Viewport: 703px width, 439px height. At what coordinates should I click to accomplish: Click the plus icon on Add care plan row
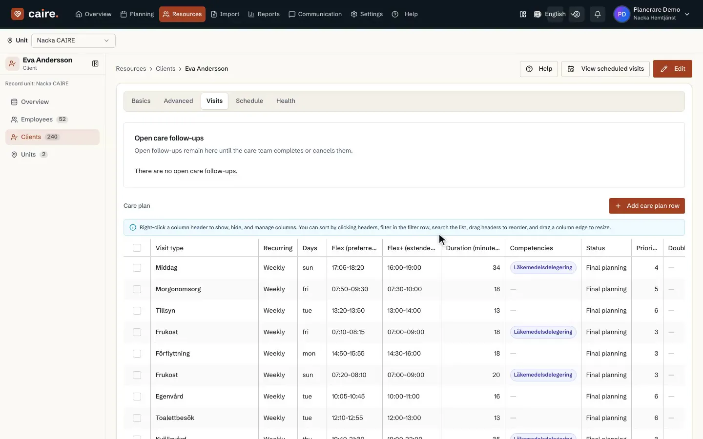pos(618,206)
